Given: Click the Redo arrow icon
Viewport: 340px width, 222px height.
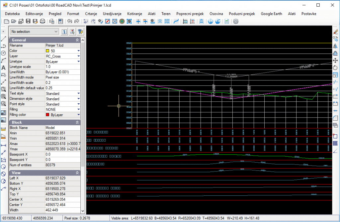Looking at the screenshot, I should [x=77, y=22].
